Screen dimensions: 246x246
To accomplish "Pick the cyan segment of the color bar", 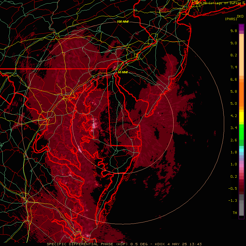I will pyautogui.click(x=241, y=150).
